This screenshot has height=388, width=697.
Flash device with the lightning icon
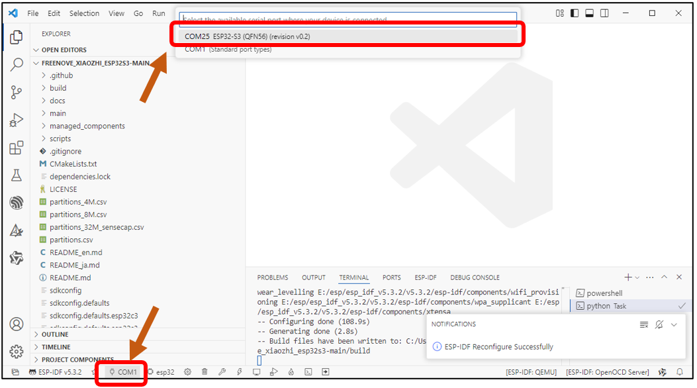(x=239, y=372)
